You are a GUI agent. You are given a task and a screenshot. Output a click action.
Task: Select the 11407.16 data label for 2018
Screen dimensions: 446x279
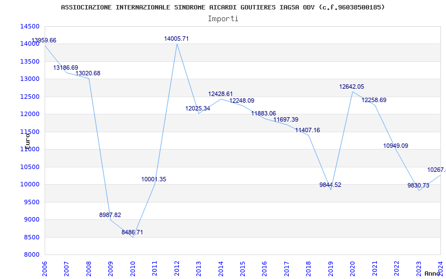pos(307,130)
